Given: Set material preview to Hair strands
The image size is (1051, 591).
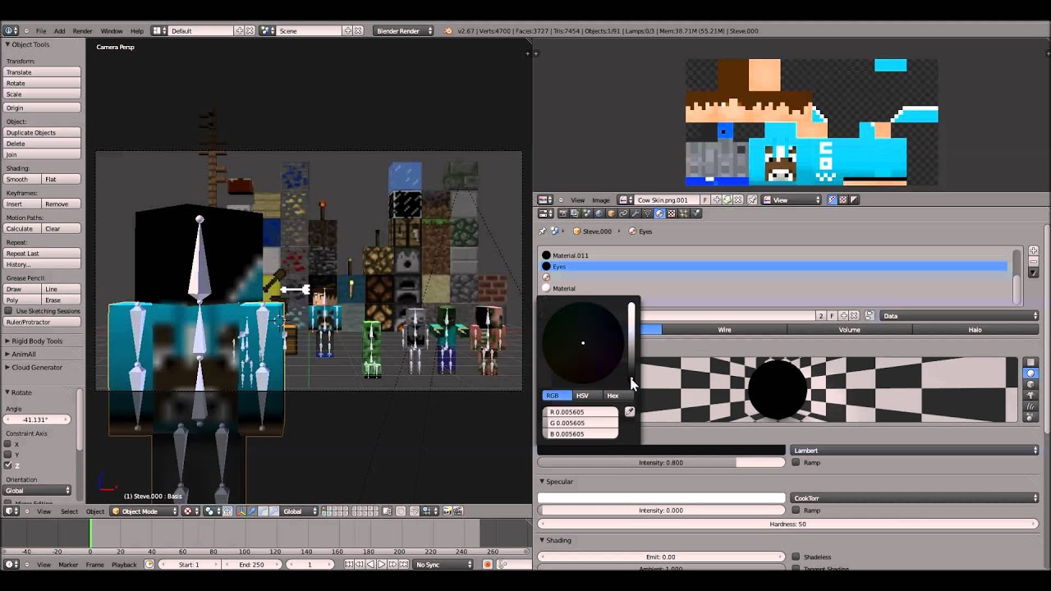Looking at the screenshot, I should [1030, 405].
